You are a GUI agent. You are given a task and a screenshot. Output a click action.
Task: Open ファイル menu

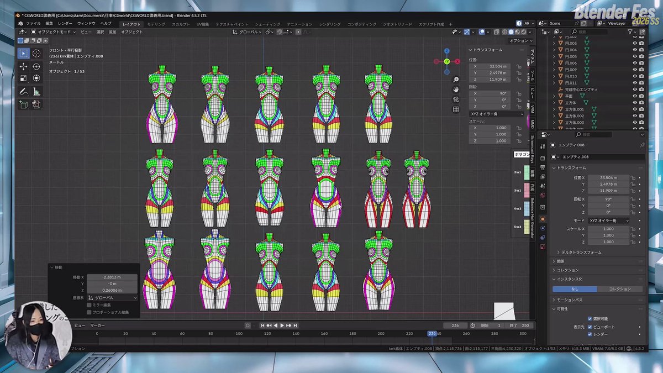pos(33,24)
